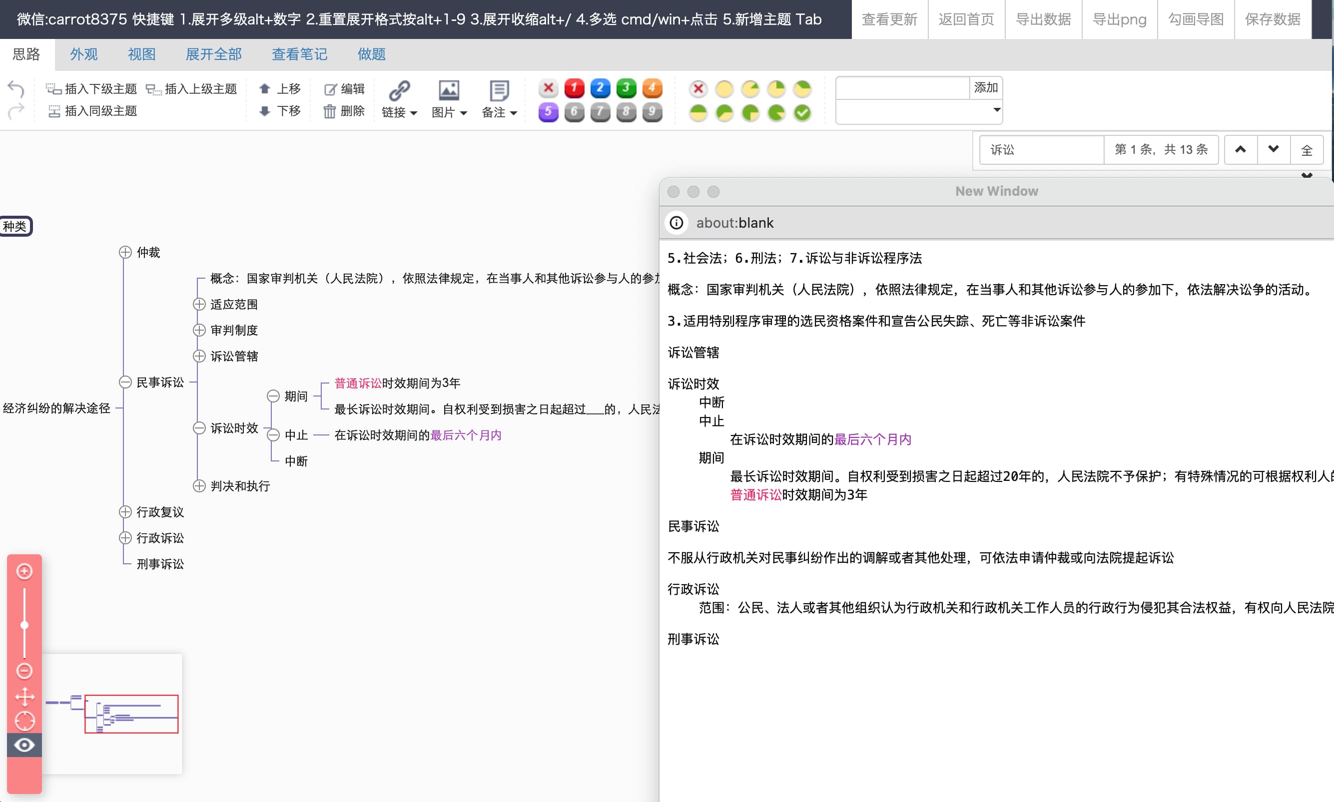Expand the 诉讼管辖 node
1334x802 pixels.
click(199, 356)
